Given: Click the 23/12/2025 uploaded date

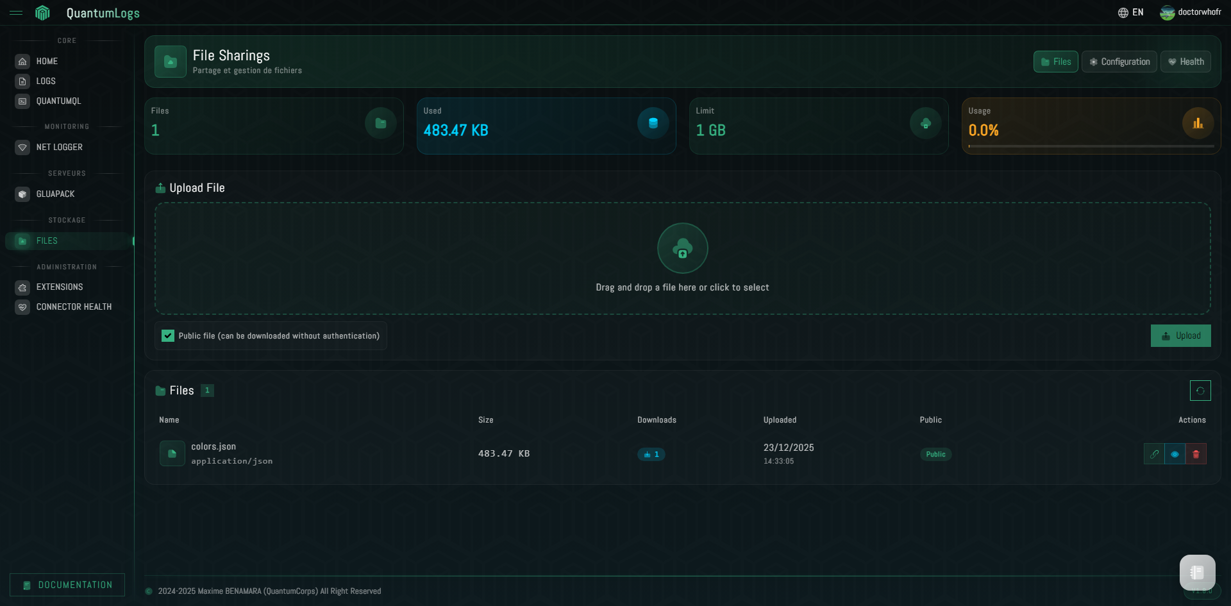Looking at the screenshot, I should coord(789,448).
